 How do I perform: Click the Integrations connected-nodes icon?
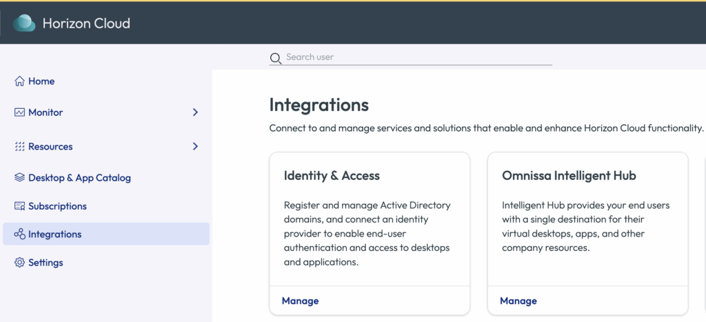click(19, 234)
